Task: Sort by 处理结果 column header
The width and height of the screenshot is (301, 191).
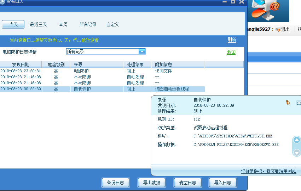Action: [137, 64]
